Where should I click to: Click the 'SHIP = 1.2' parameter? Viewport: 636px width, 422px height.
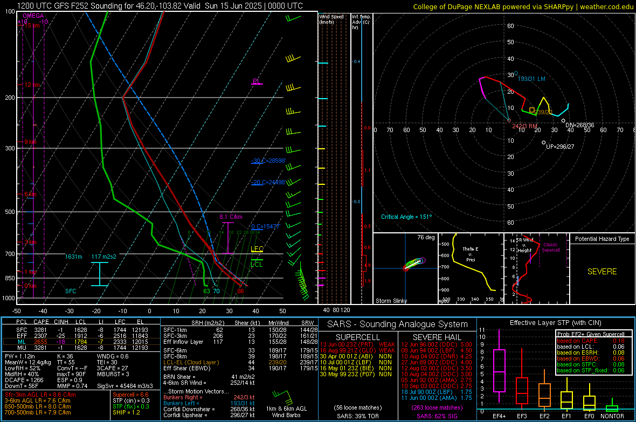126,412
